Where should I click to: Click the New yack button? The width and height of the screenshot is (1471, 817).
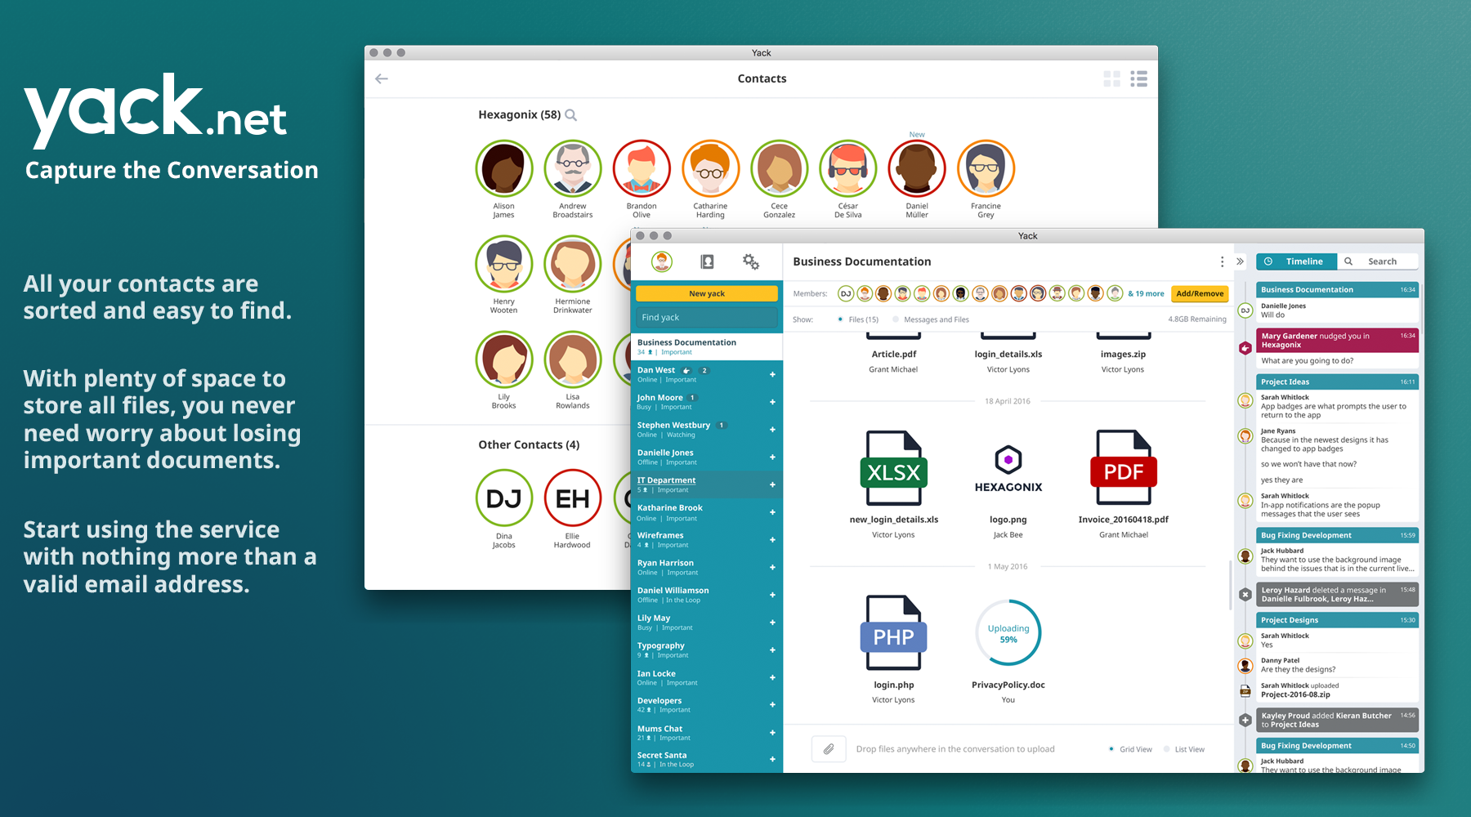[707, 293]
